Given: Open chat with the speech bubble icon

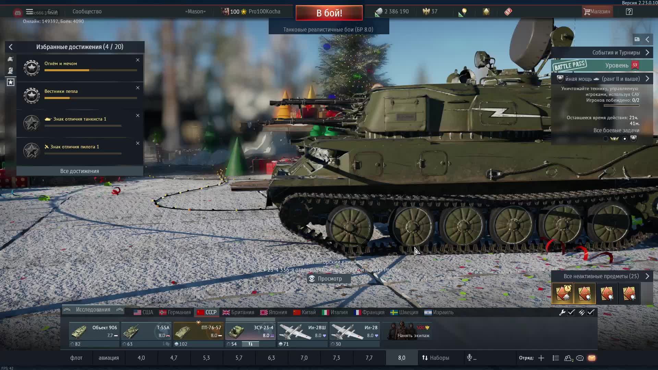Looking at the screenshot, I should pos(580,358).
